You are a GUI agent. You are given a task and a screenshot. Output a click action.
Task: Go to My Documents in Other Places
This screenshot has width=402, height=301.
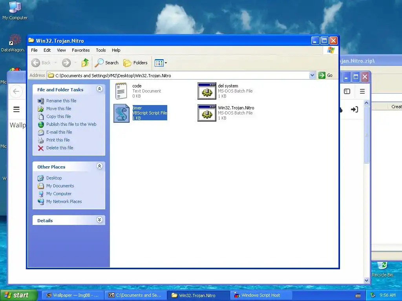[x=60, y=186]
